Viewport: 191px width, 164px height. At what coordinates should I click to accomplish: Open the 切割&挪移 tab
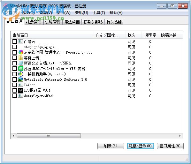[x=93, y=22]
